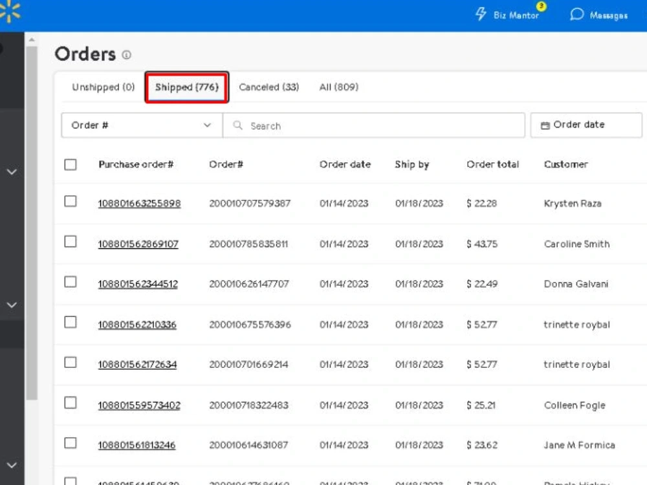Screen dimensions: 647x485
Task: Click order number 200010701669214
Action: 248,365
